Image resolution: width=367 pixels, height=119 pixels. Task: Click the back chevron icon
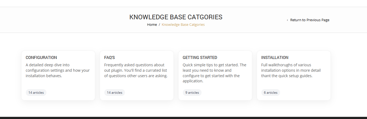287,20
